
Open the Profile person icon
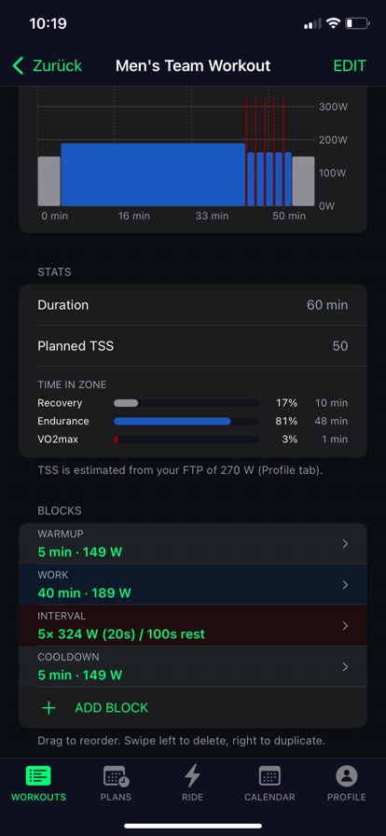347,775
